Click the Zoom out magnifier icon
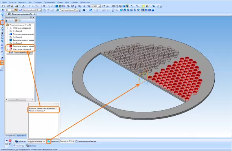232x151 pixels. pyautogui.click(x=84, y=6)
